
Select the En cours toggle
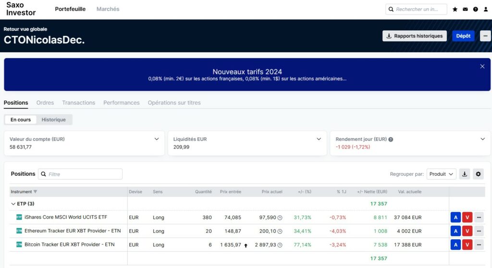click(21, 120)
